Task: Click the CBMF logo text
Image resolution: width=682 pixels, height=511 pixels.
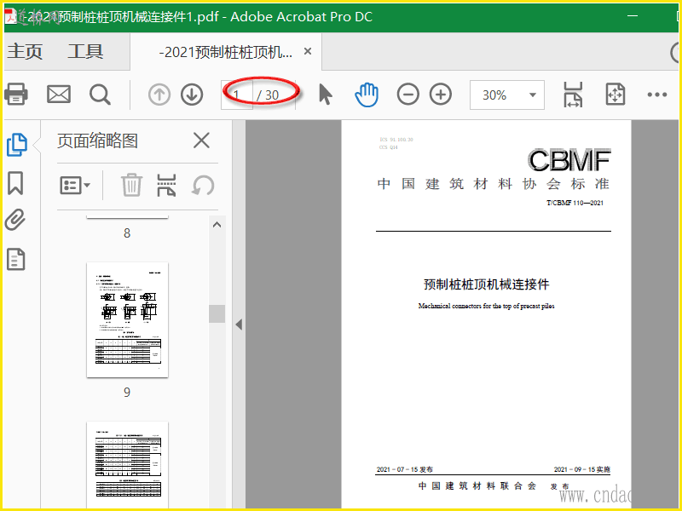Action: (569, 160)
